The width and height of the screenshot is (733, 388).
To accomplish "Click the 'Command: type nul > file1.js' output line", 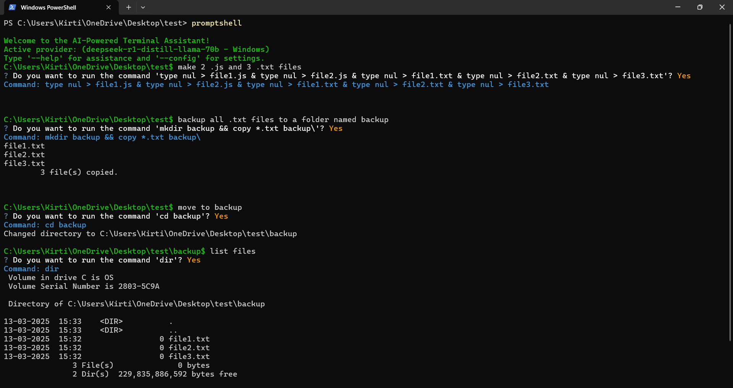I will coord(276,85).
